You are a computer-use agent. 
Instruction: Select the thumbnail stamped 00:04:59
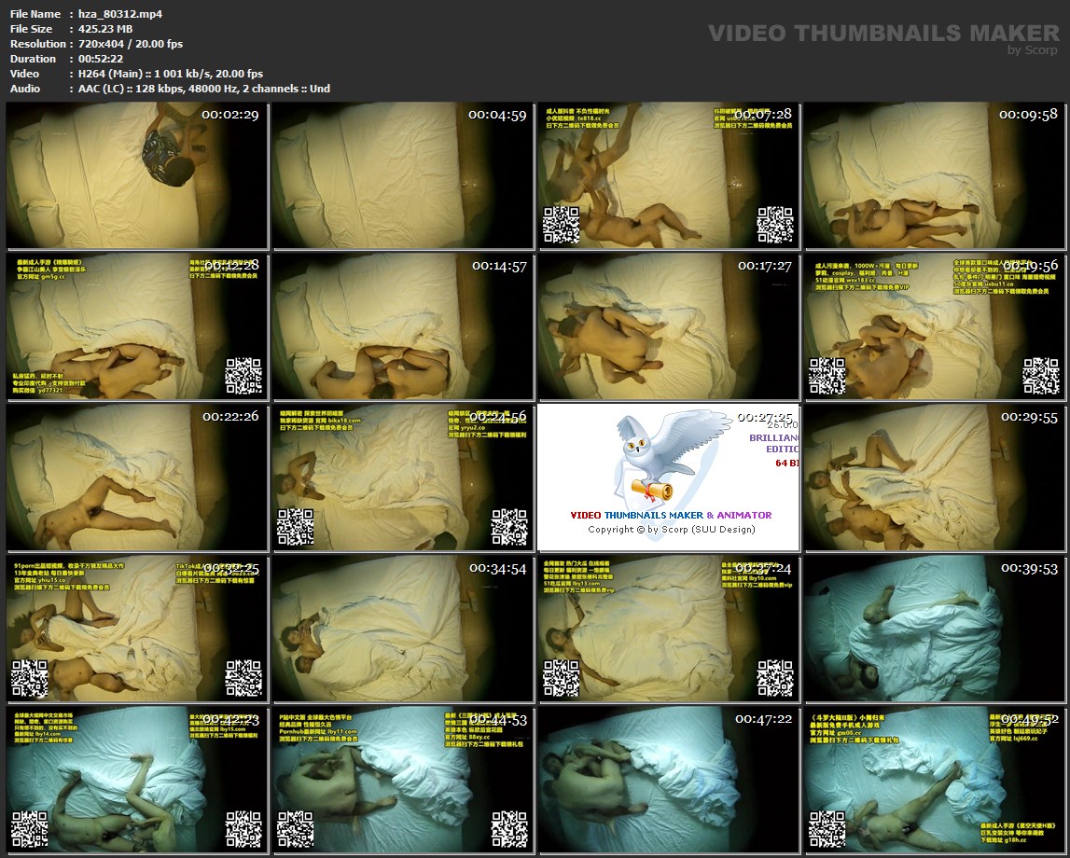[404, 176]
